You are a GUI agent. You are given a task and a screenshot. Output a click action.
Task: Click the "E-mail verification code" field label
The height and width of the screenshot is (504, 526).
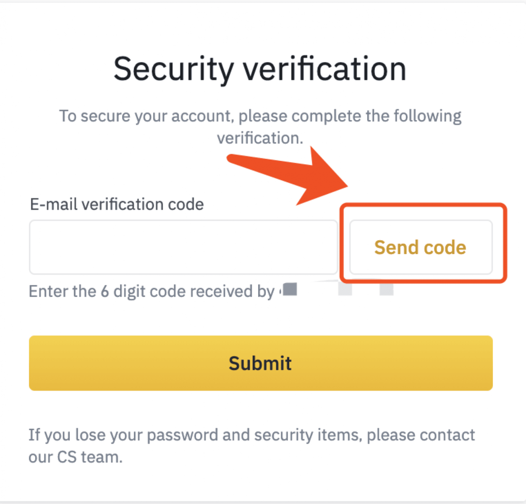pyautogui.click(x=117, y=205)
